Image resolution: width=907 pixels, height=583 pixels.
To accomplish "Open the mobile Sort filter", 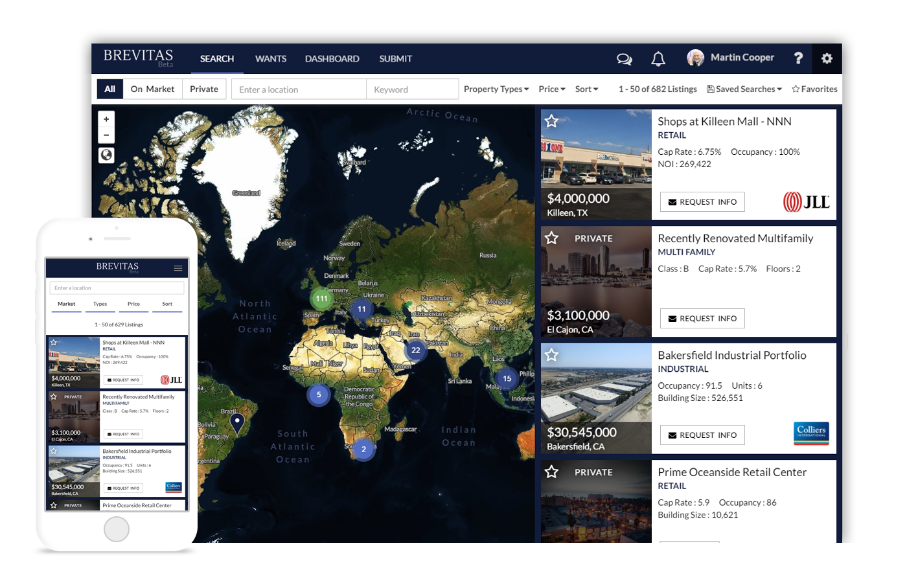I will click(167, 304).
